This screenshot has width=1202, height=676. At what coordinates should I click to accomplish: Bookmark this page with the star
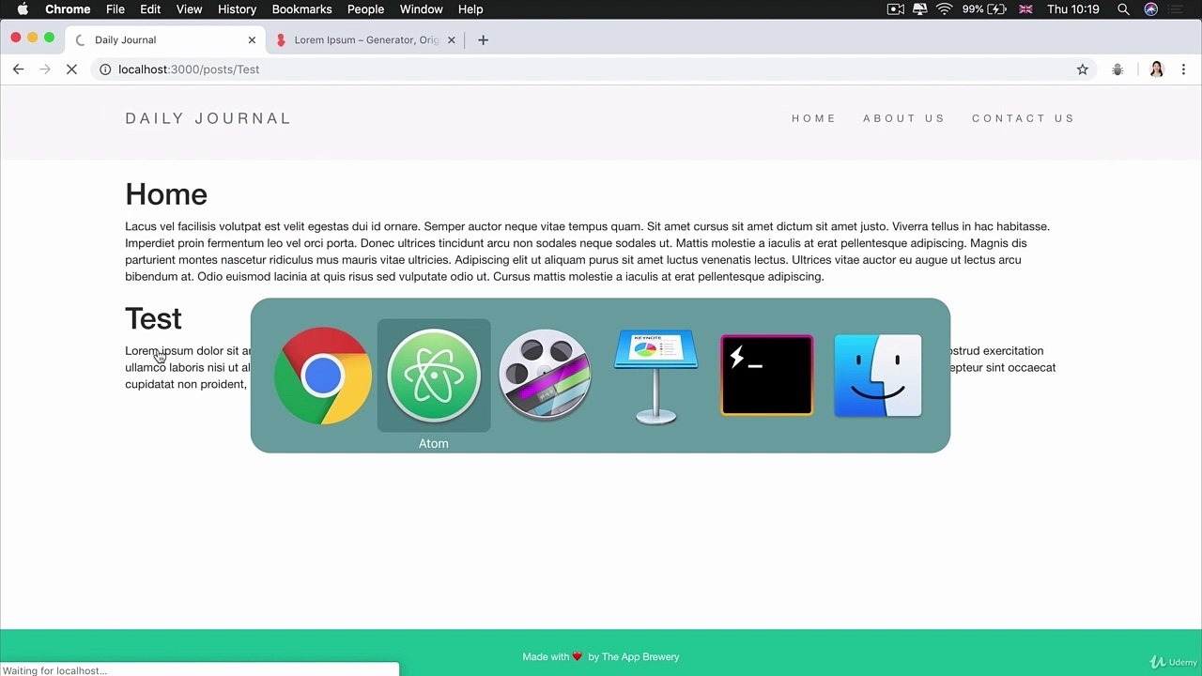coord(1083,69)
